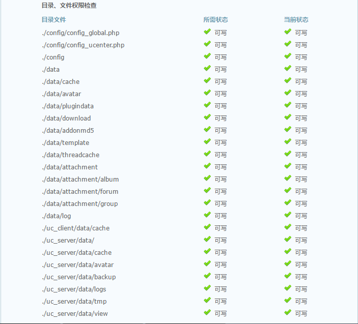
Task: Select path ./config/config_global.php
Action: pos(80,33)
